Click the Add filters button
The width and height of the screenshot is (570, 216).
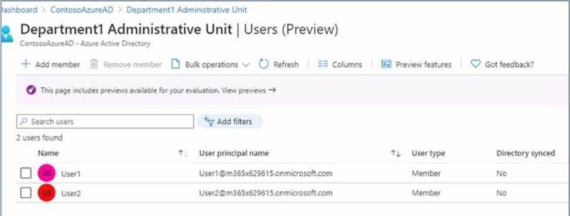(230, 121)
